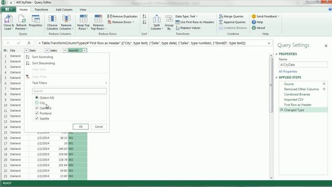Switch to the Home ribbon tab
The image size is (332, 187).
coord(23,9)
